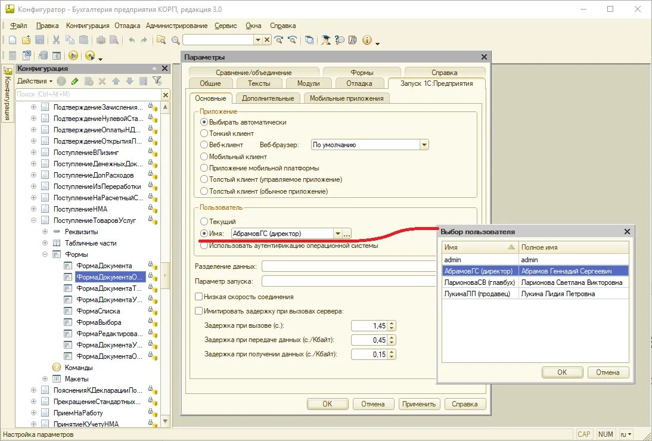Viewport: 652px width, 441px height.
Task: Select the Тонкий клиент radio button
Action: coord(204,133)
